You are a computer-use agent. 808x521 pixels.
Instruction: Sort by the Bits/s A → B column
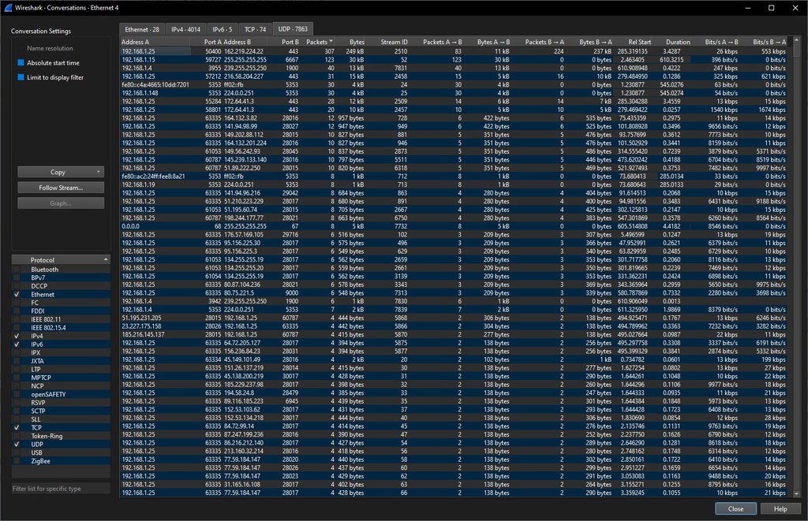[716, 42]
